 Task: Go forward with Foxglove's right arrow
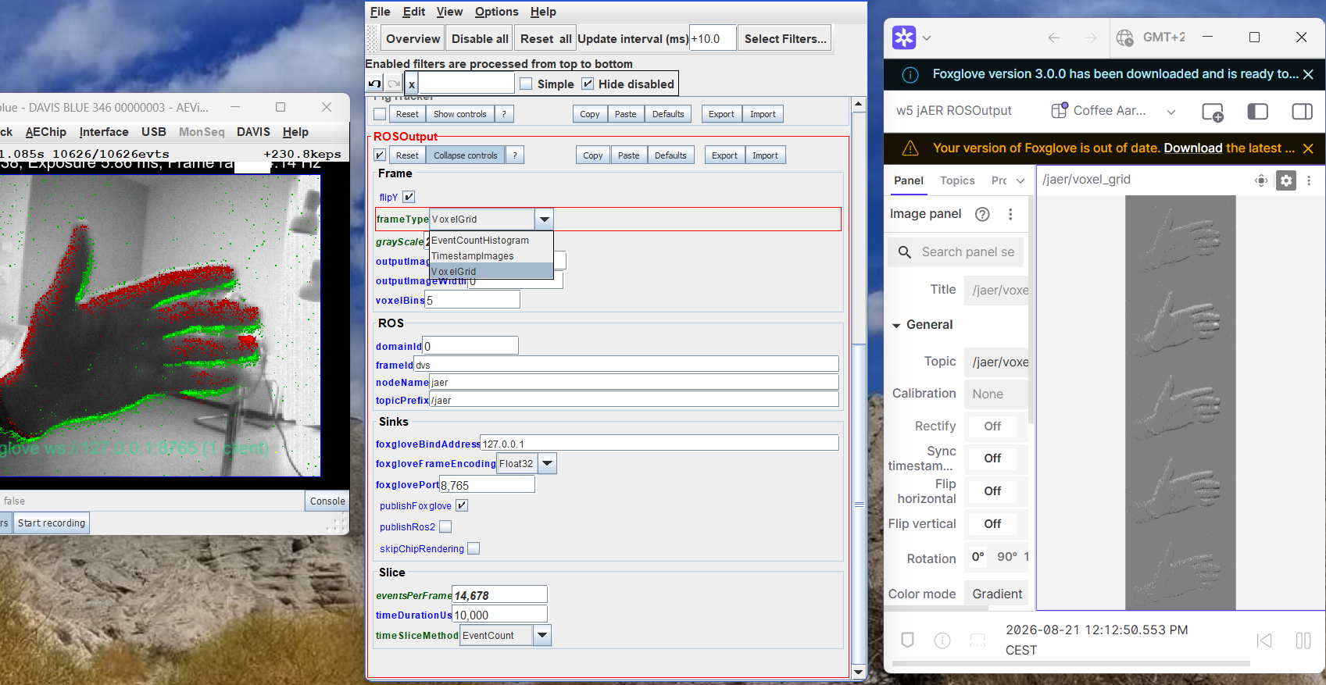tap(1091, 37)
